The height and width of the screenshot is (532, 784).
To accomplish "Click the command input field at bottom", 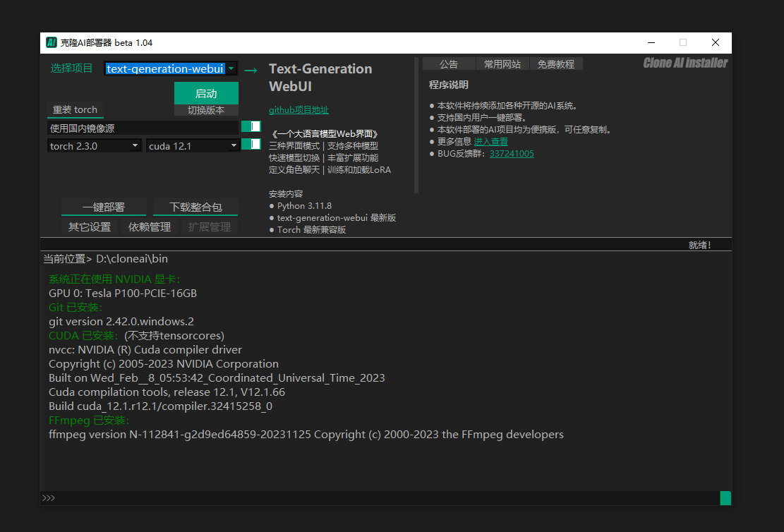I will pos(380,498).
